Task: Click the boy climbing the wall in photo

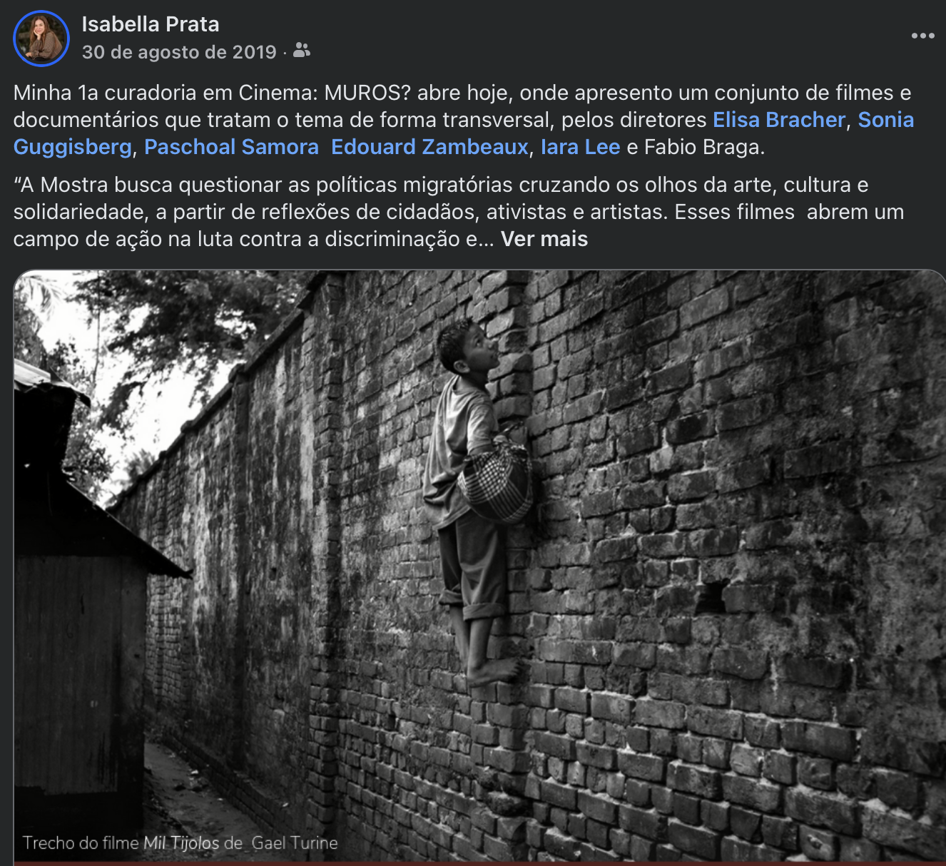Action: [477, 499]
